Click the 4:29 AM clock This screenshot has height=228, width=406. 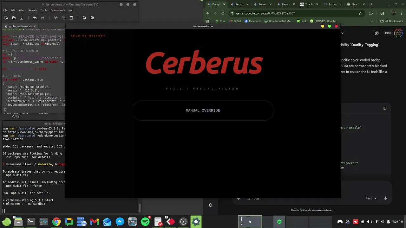[x=397, y=222]
